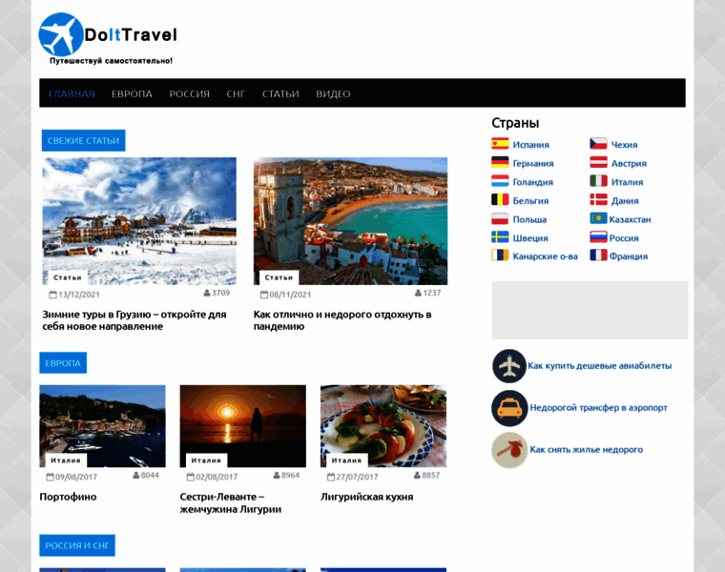This screenshot has height=572, width=725.
Task: Click the Sweden flag icon
Action: point(500,237)
